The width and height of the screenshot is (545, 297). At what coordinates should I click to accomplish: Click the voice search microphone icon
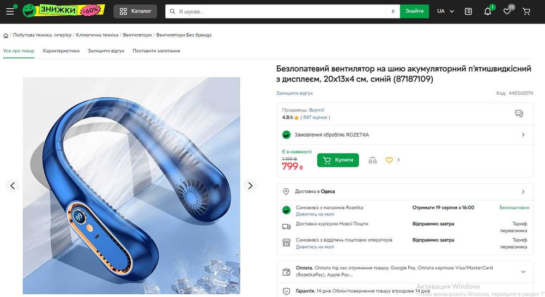pos(393,11)
